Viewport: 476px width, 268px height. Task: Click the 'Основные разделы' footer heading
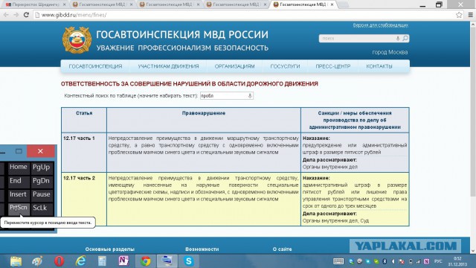tap(110, 249)
